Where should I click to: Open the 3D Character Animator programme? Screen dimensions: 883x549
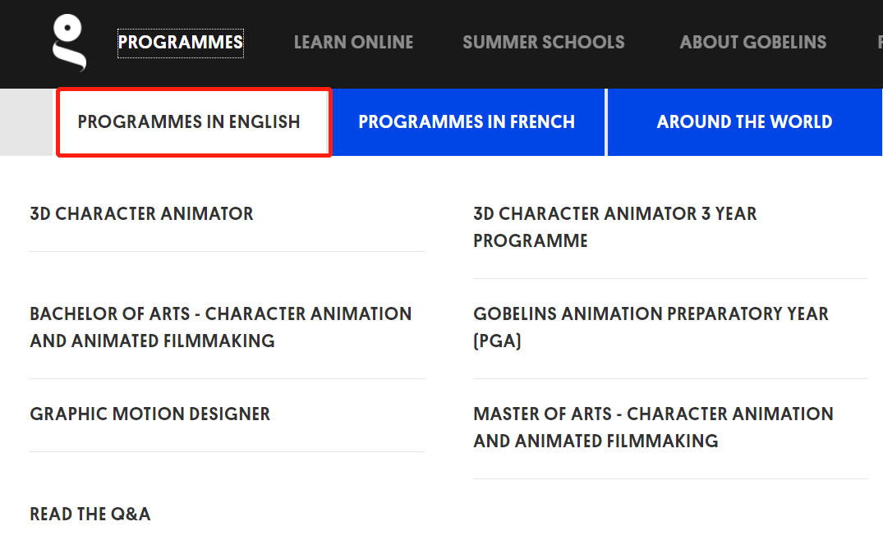141,213
